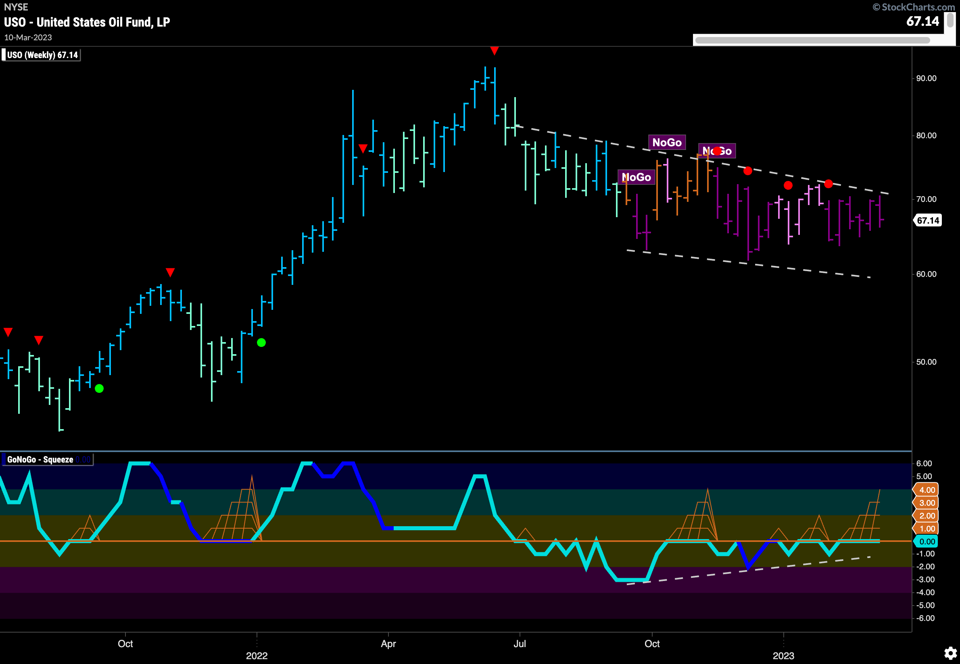Click the green circle marker near the September 2021 lows

point(99,388)
